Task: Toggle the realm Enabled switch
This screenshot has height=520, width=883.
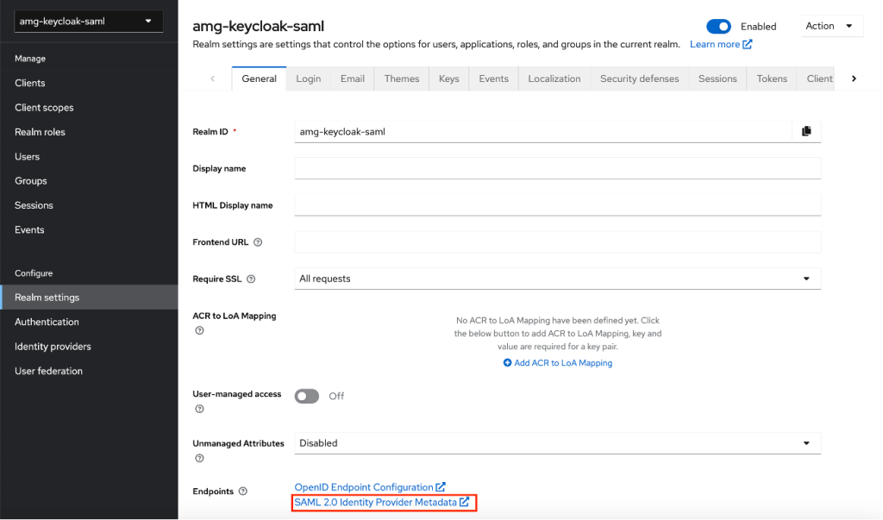Action: pos(718,27)
